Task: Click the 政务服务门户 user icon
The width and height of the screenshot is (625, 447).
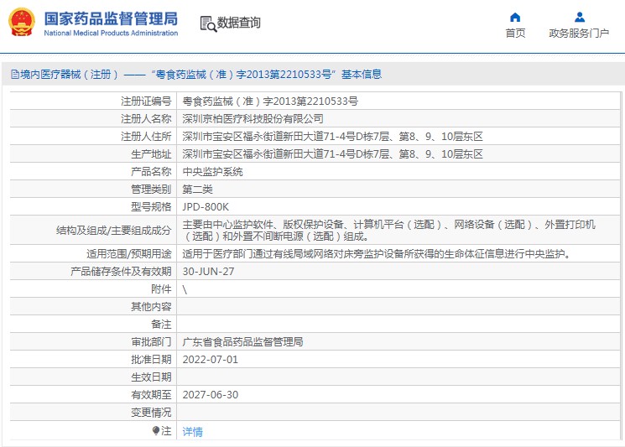Action: [x=580, y=17]
